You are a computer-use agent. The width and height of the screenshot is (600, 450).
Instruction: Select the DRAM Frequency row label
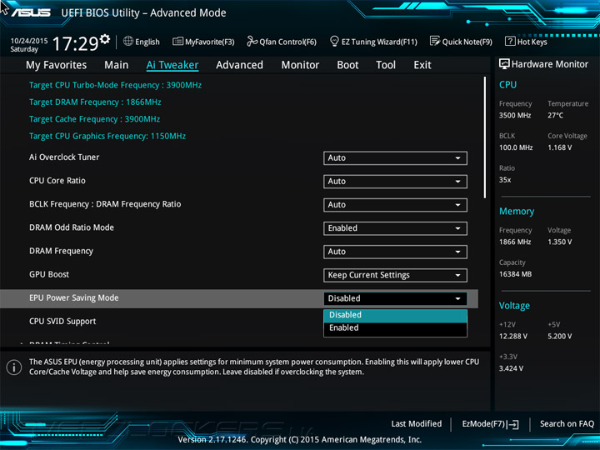click(61, 251)
